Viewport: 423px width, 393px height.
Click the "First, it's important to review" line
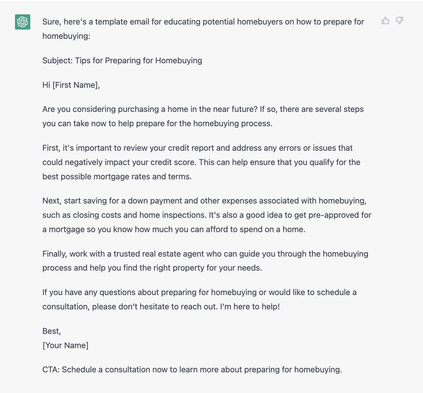(197, 148)
